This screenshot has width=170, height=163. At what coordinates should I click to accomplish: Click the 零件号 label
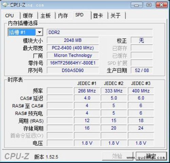(36, 63)
